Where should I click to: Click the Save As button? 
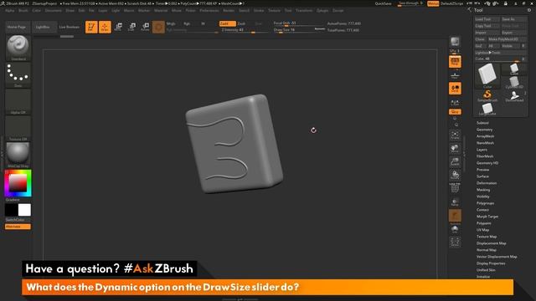click(x=513, y=19)
